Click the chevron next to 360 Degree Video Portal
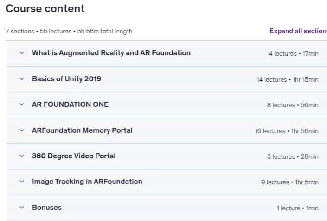Image resolution: width=327 pixels, height=221 pixels. pos(22,156)
